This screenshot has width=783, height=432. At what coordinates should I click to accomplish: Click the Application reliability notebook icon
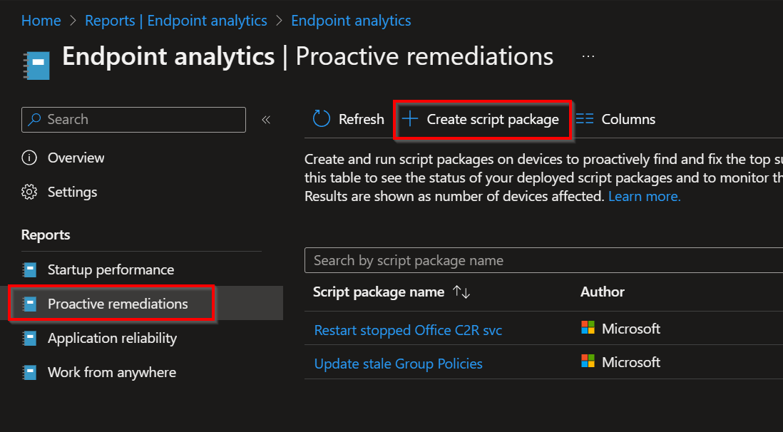[29, 338]
